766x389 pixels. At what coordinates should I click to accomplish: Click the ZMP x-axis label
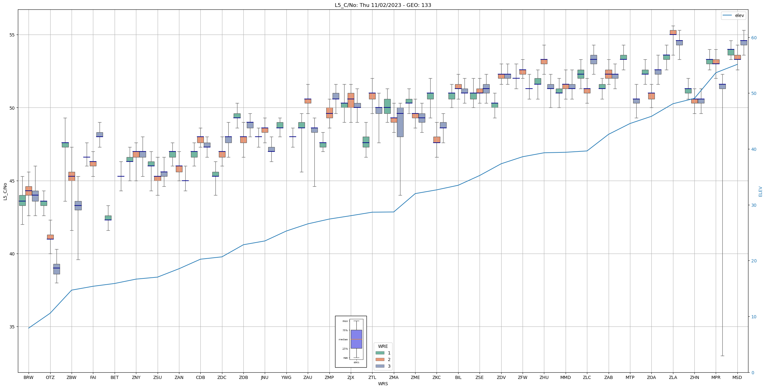click(329, 377)
